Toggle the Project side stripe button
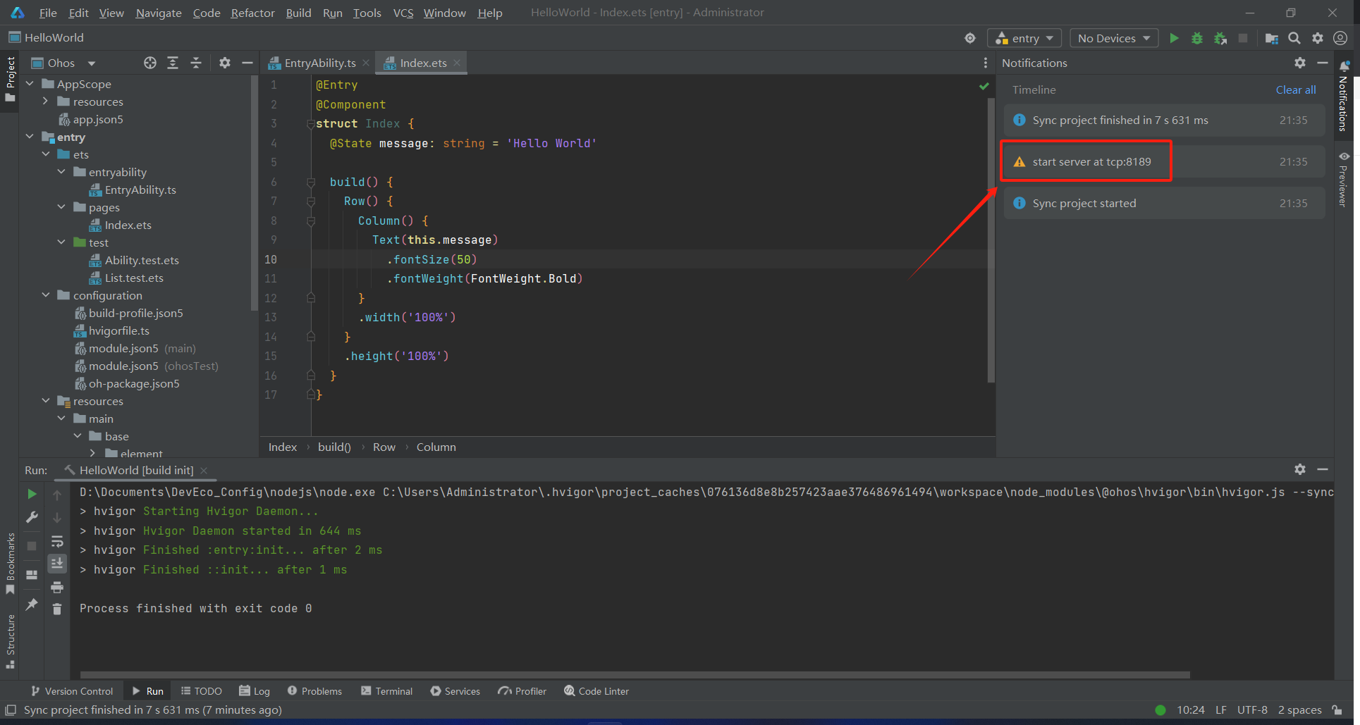The width and height of the screenshot is (1360, 725). [10, 79]
